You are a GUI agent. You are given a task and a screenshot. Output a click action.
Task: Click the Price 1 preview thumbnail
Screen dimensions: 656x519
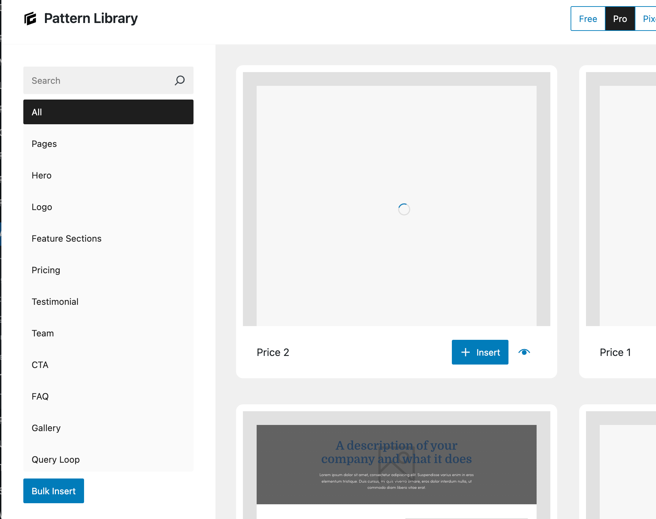pyautogui.click(x=621, y=199)
